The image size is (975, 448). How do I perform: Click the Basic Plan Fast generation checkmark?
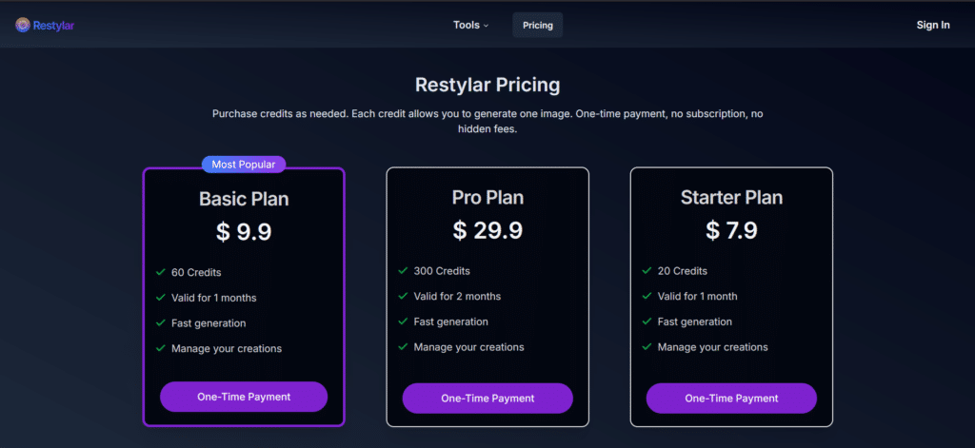click(x=160, y=323)
